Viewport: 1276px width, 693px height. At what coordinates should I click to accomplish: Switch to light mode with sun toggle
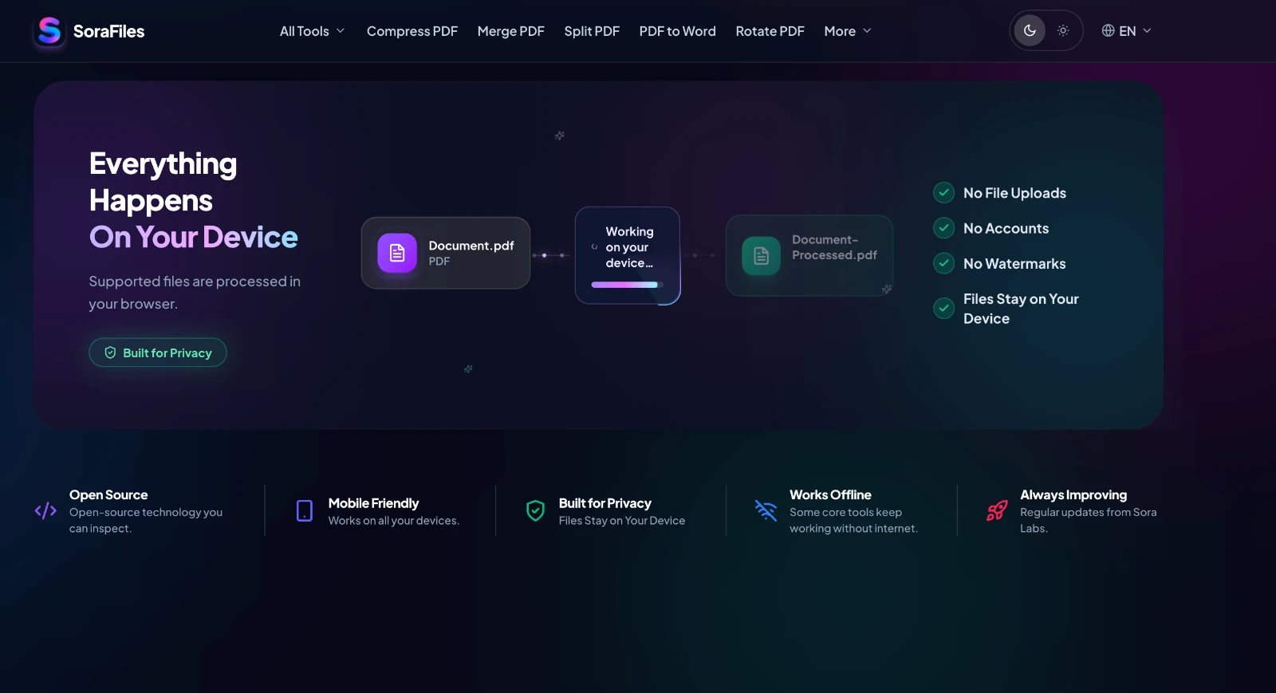(1063, 30)
